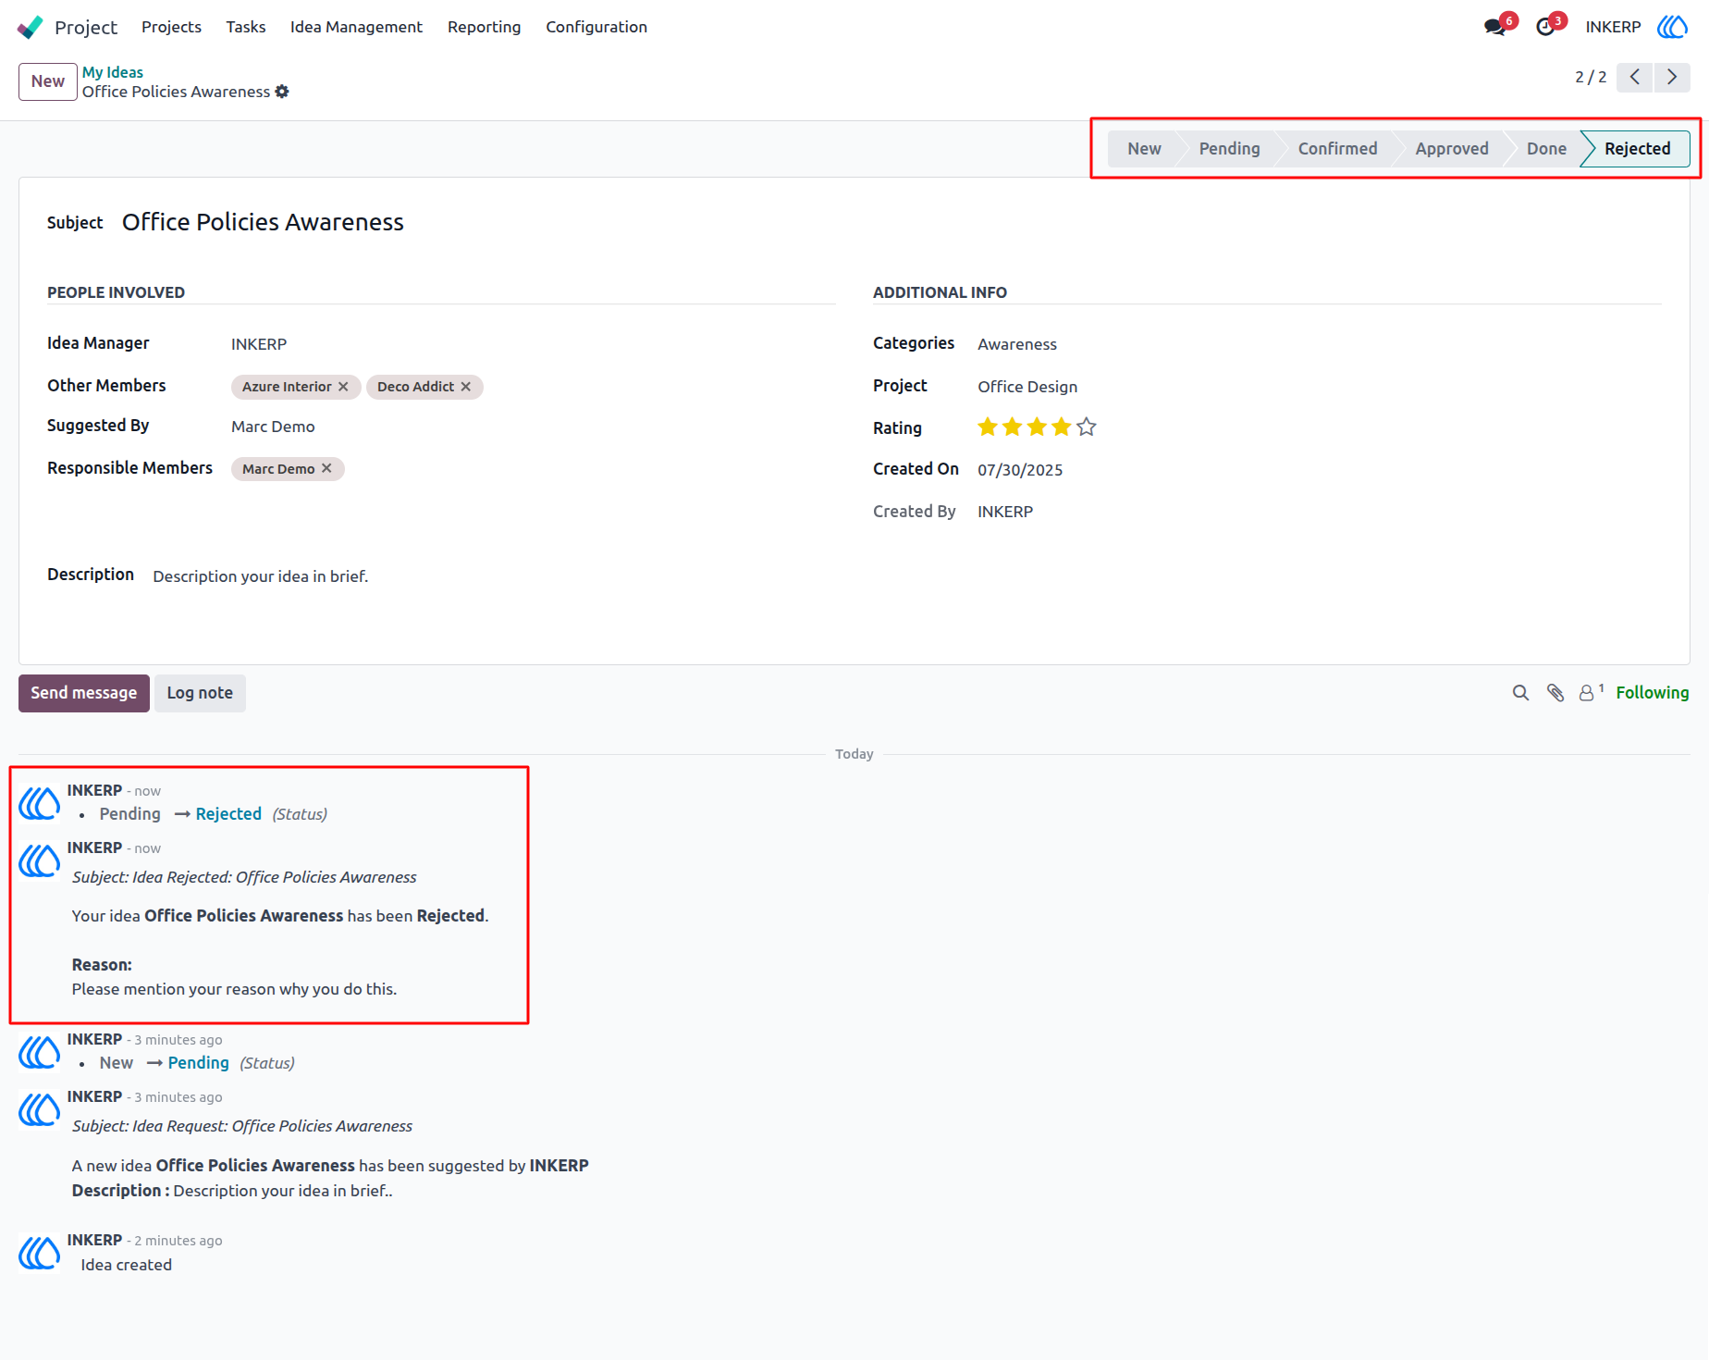
Task: Click the Log note button
Action: pos(200,693)
